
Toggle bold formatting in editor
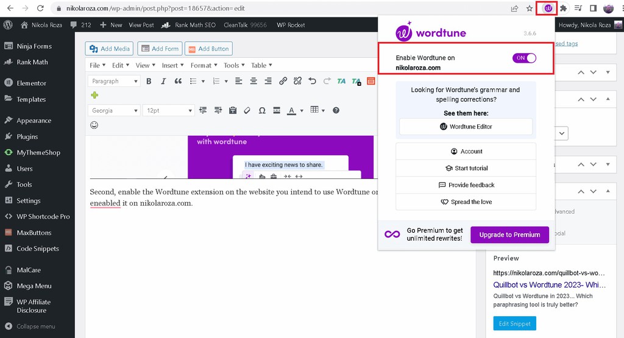(x=149, y=81)
